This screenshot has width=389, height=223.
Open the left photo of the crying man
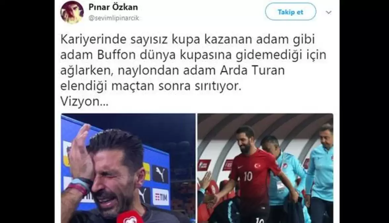tap(128, 168)
